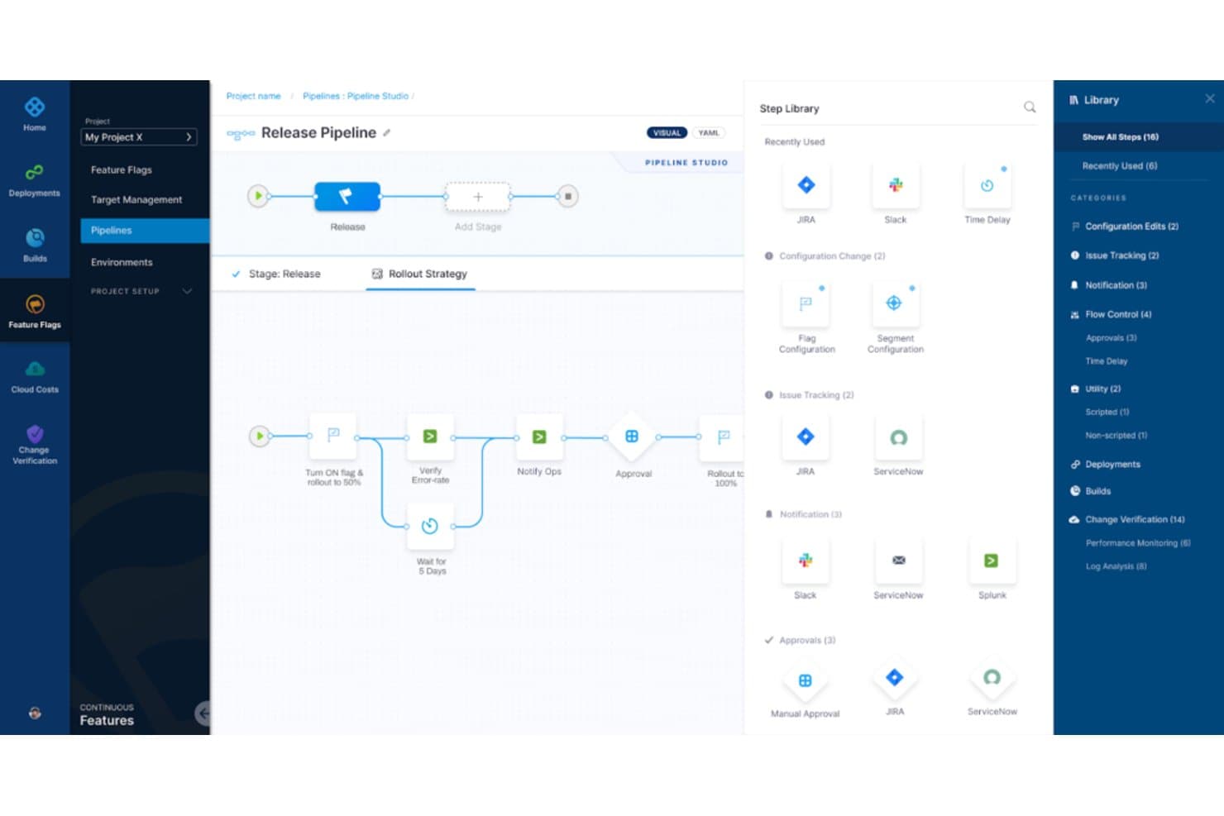Expand Flow Control (4) in the Library panel
1224x816 pixels.
(1117, 314)
